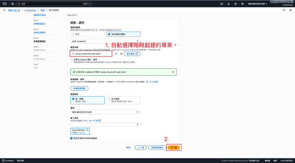Click the Step 4 新增建置階段 label
295x163 pixels.
pos(39,41)
